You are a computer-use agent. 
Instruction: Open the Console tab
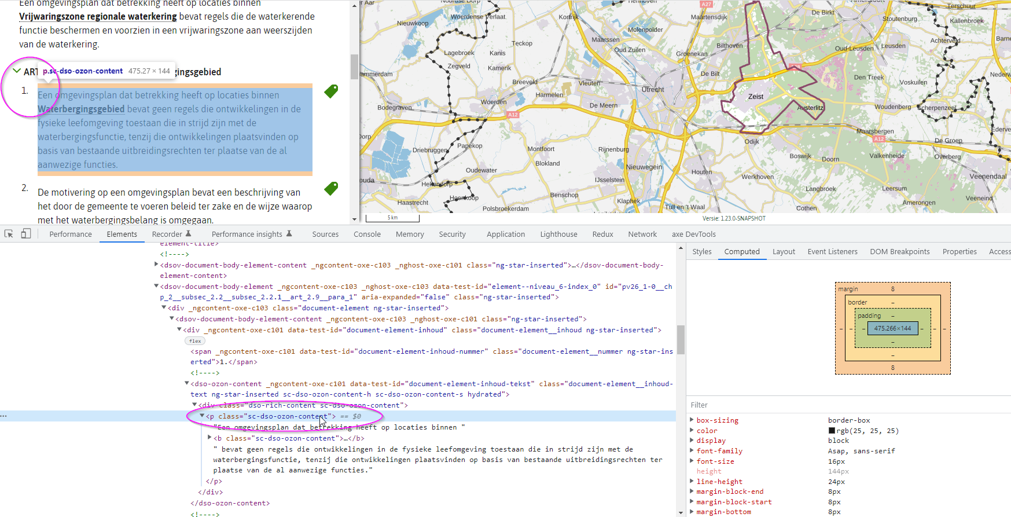pos(367,234)
